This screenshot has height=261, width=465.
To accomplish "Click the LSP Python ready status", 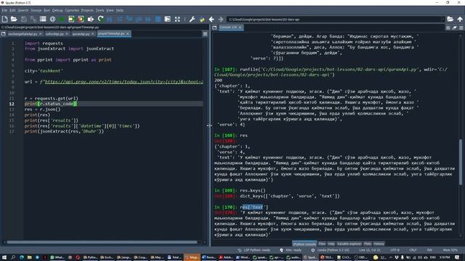I will (x=254, y=250).
